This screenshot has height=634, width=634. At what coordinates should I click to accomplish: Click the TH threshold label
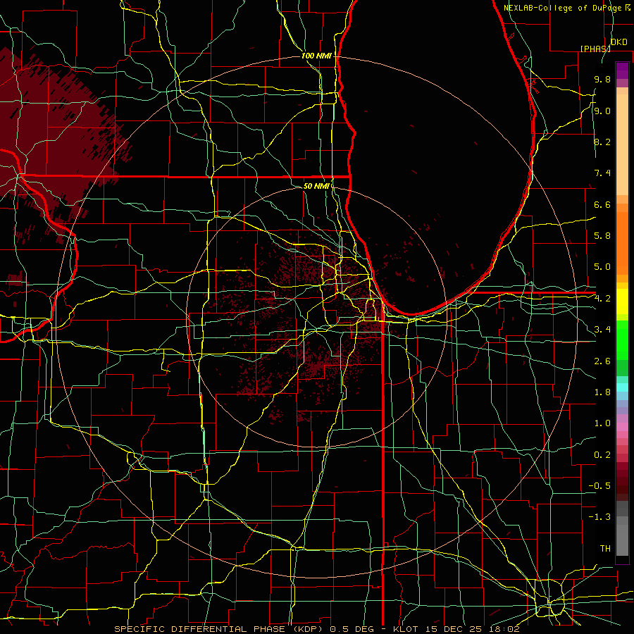click(x=605, y=549)
